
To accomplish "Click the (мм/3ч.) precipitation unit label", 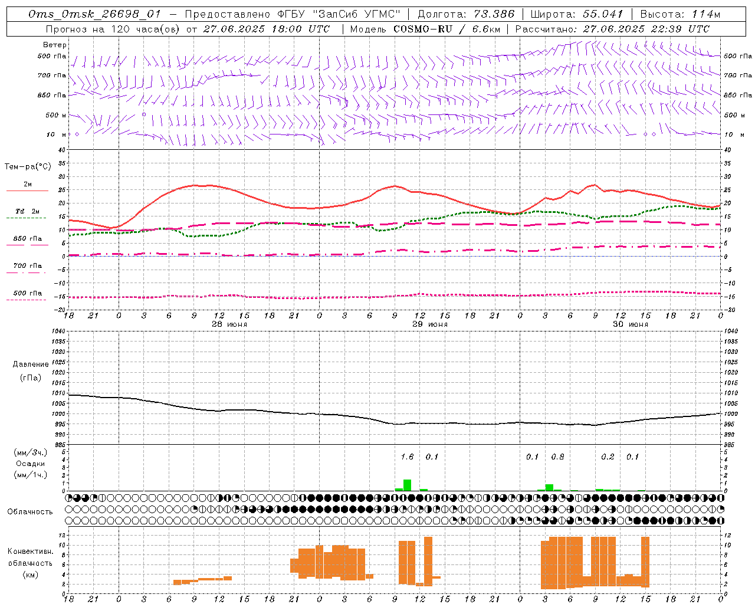I will 31,452.
